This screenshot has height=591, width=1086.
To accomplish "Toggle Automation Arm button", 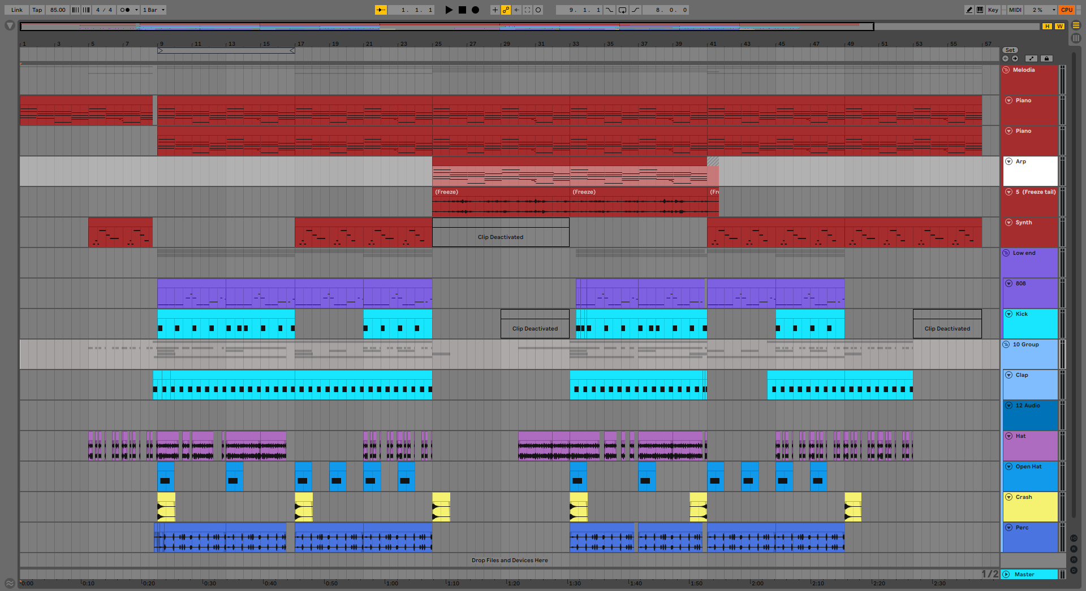I will (x=506, y=10).
